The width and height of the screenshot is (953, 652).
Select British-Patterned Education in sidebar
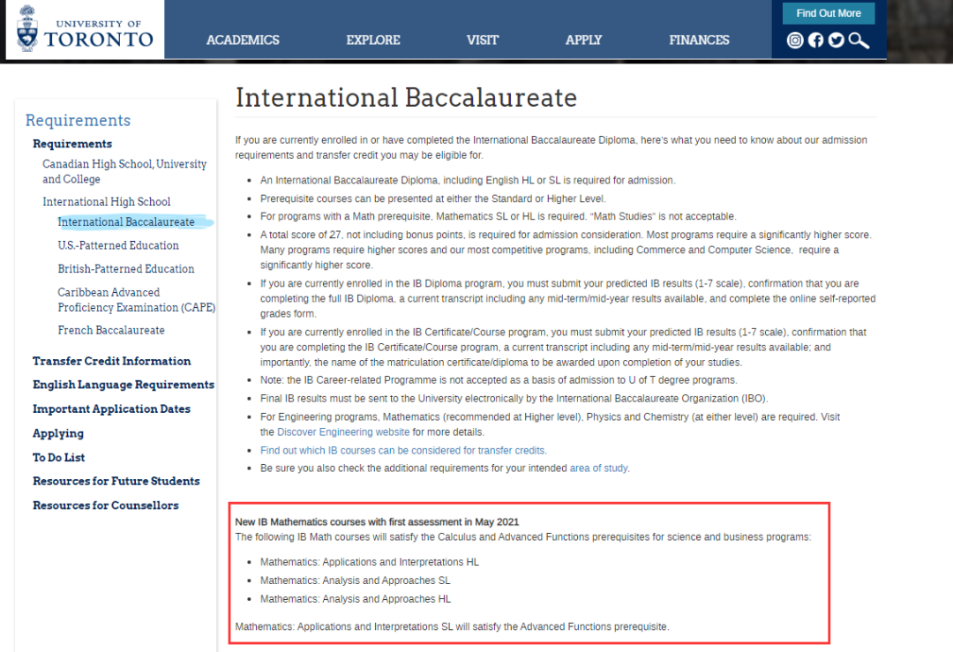coord(126,268)
